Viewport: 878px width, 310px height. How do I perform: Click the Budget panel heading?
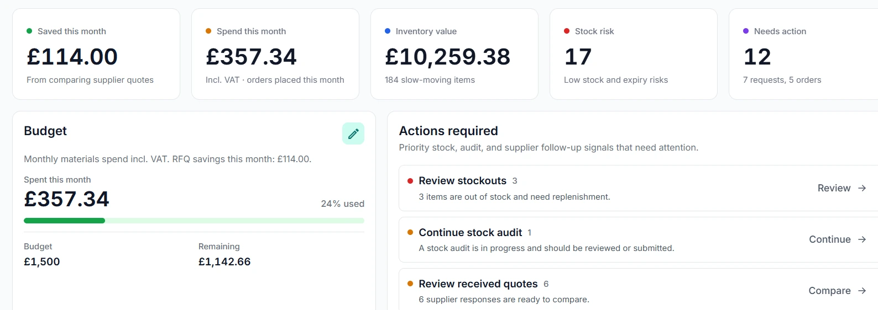45,131
